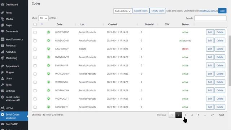Check the checkbox for code DVRVMGVYR
The width and height of the screenshot is (231, 130).
tap(35, 57)
